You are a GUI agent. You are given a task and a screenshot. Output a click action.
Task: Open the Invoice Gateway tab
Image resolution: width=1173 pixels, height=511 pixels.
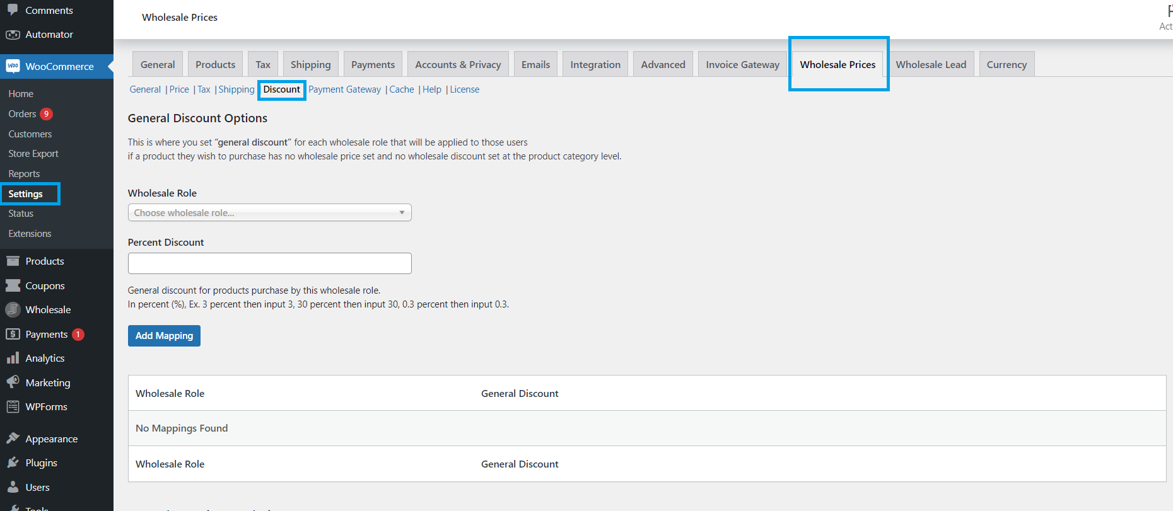coord(742,64)
